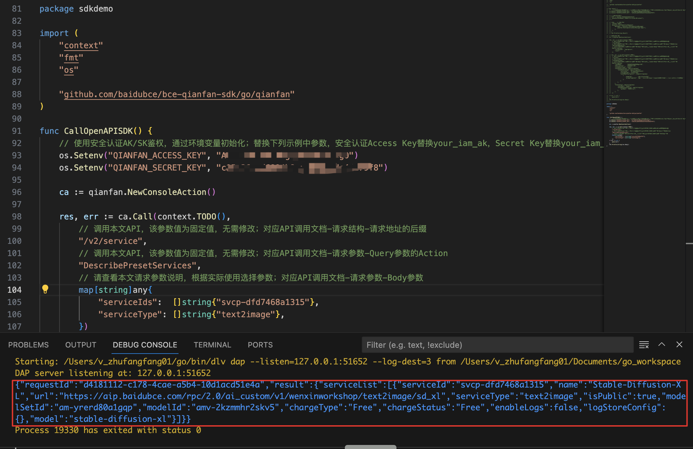Viewport: 693px width, 449px height.
Task: Open the github.com/baidubce/bce-qianfan-sdk import link
Action: click(x=177, y=94)
